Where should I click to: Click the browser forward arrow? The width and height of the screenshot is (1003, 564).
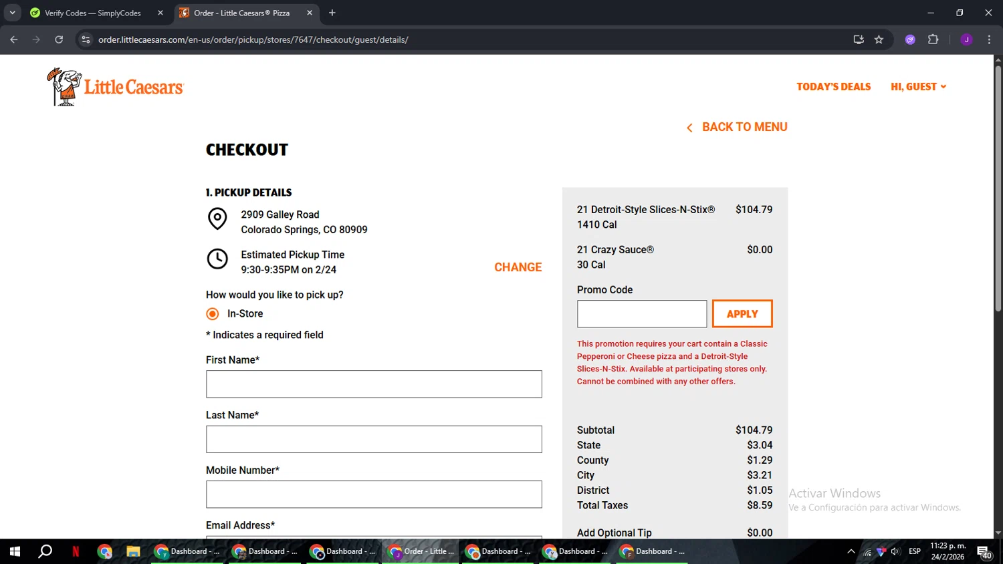coord(36,39)
